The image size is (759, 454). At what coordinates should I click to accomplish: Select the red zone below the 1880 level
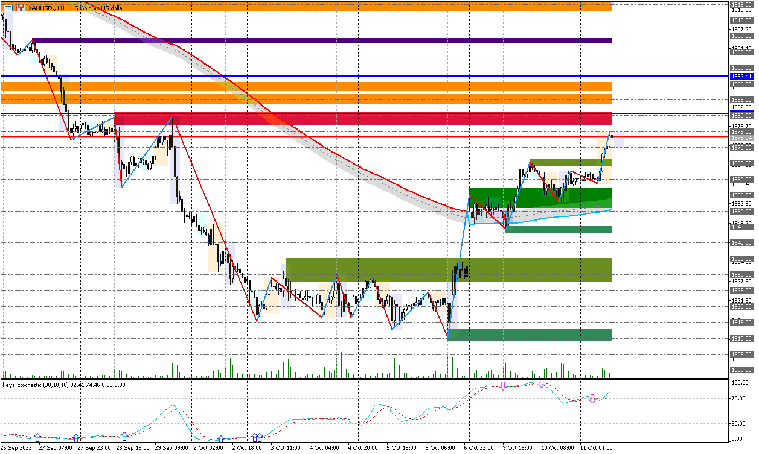363,119
